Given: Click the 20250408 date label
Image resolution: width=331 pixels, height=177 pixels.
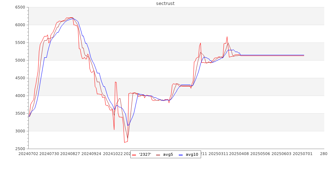Looking at the screenshot, I should [x=239, y=154].
